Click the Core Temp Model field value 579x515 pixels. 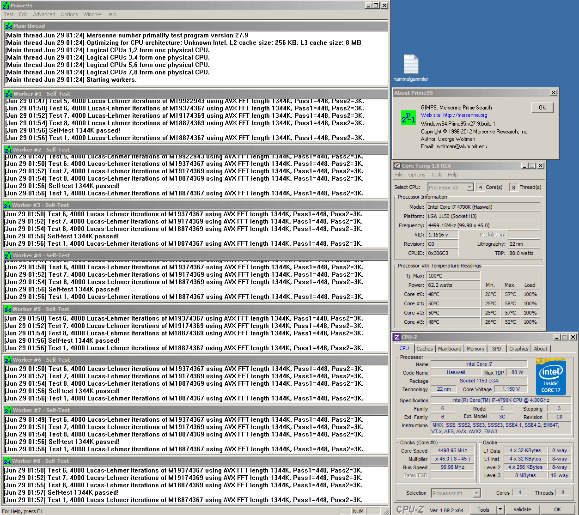coord(483,207)
